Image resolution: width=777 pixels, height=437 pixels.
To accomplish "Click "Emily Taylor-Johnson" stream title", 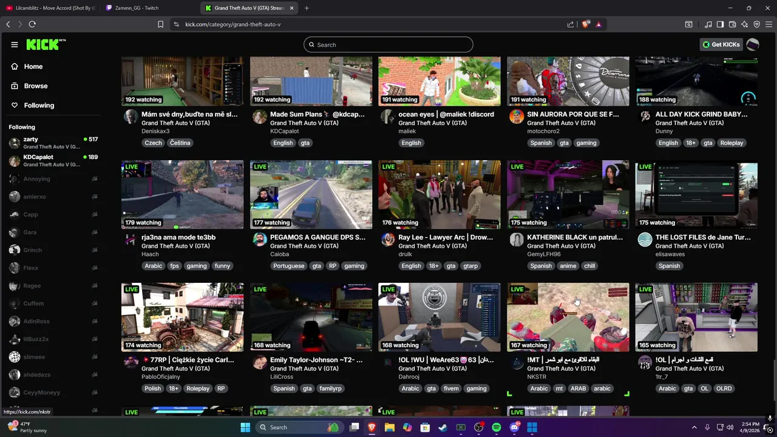I will [x=316, y=360].
